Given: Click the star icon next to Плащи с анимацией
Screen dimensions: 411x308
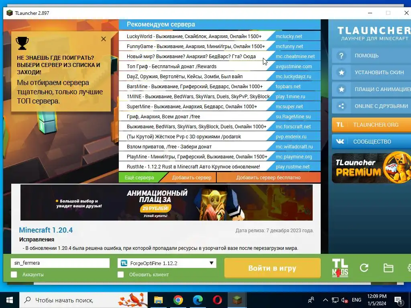Looking at the screenshot, I should click(341, 89).
